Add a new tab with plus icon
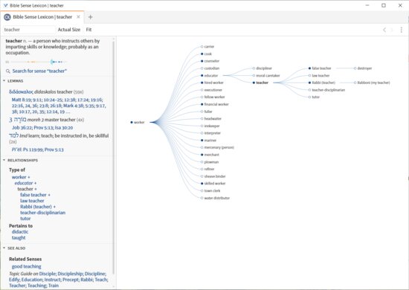 coord(90,17)
